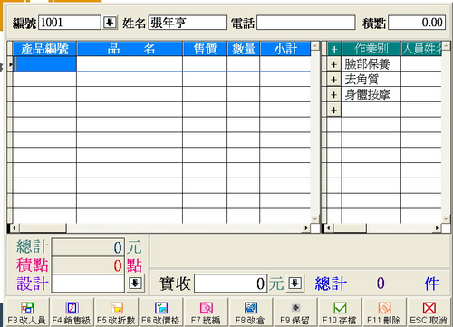
Task: Click the F6 改價格 price button
Action: (160, 313)
